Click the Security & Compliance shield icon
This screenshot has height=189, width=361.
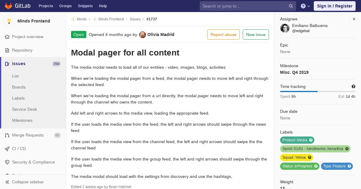7,162
